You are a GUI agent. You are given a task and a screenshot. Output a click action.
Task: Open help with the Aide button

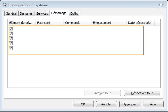pos(153,104)
